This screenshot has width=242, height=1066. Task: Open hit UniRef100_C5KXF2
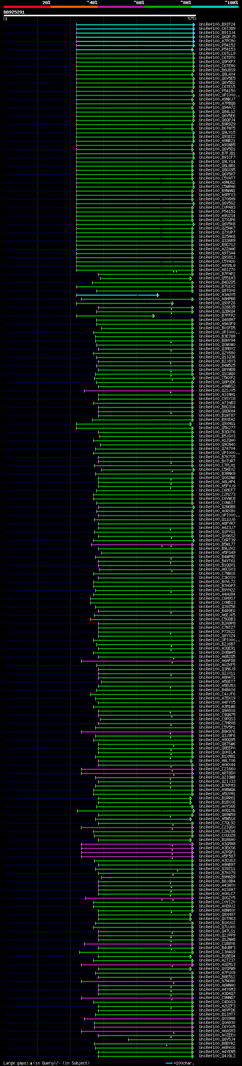tap(217, 378)
